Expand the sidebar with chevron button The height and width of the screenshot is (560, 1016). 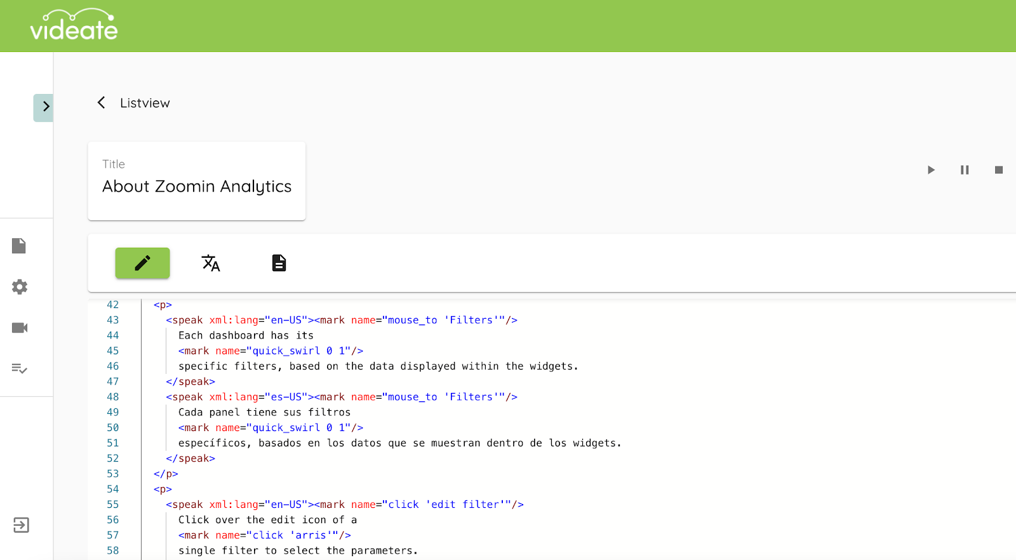click(43, 107)
